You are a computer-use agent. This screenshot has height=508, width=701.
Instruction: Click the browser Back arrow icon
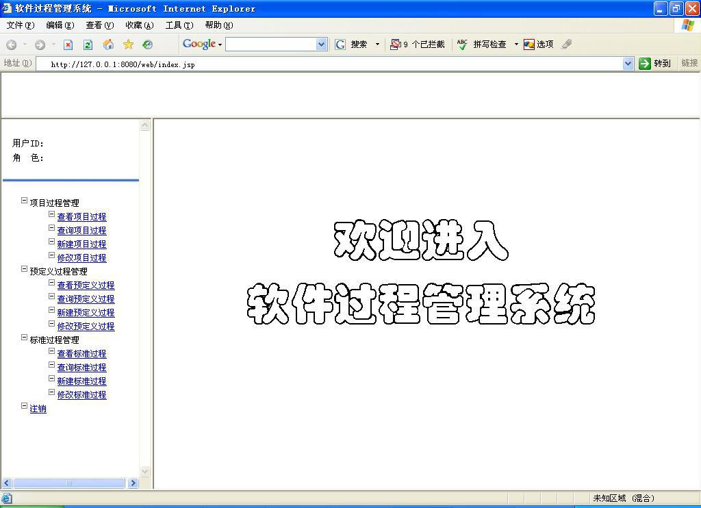click(12, 45)
